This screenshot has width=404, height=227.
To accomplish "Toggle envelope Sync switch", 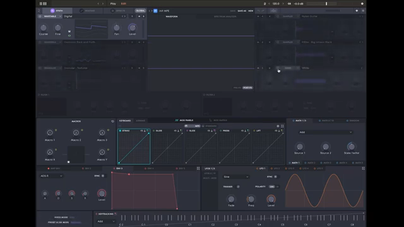I will [x=102, y=176].
